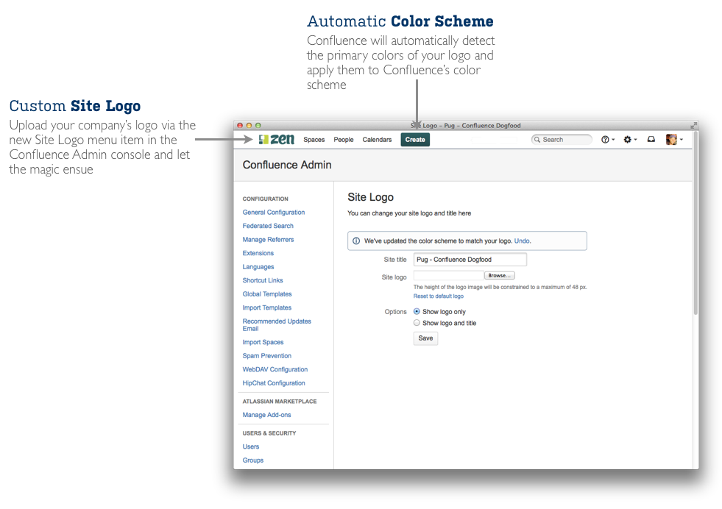Open the user avatar profile menu
This screenshot has width=722, height=509.
point(674,140)
